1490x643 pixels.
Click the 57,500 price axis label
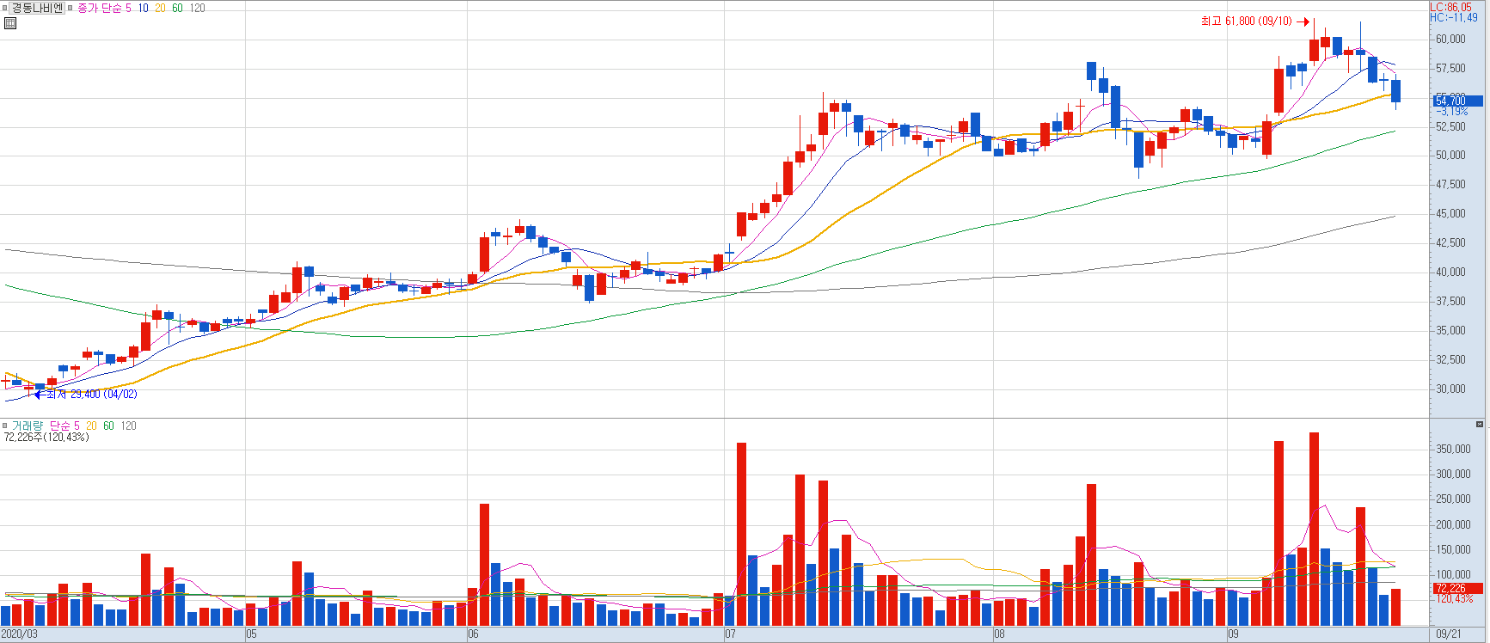click(x=1450, y=69)
